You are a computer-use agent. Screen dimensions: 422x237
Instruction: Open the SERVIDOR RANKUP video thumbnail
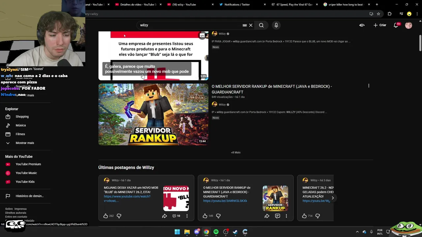[x=153, y=114]
